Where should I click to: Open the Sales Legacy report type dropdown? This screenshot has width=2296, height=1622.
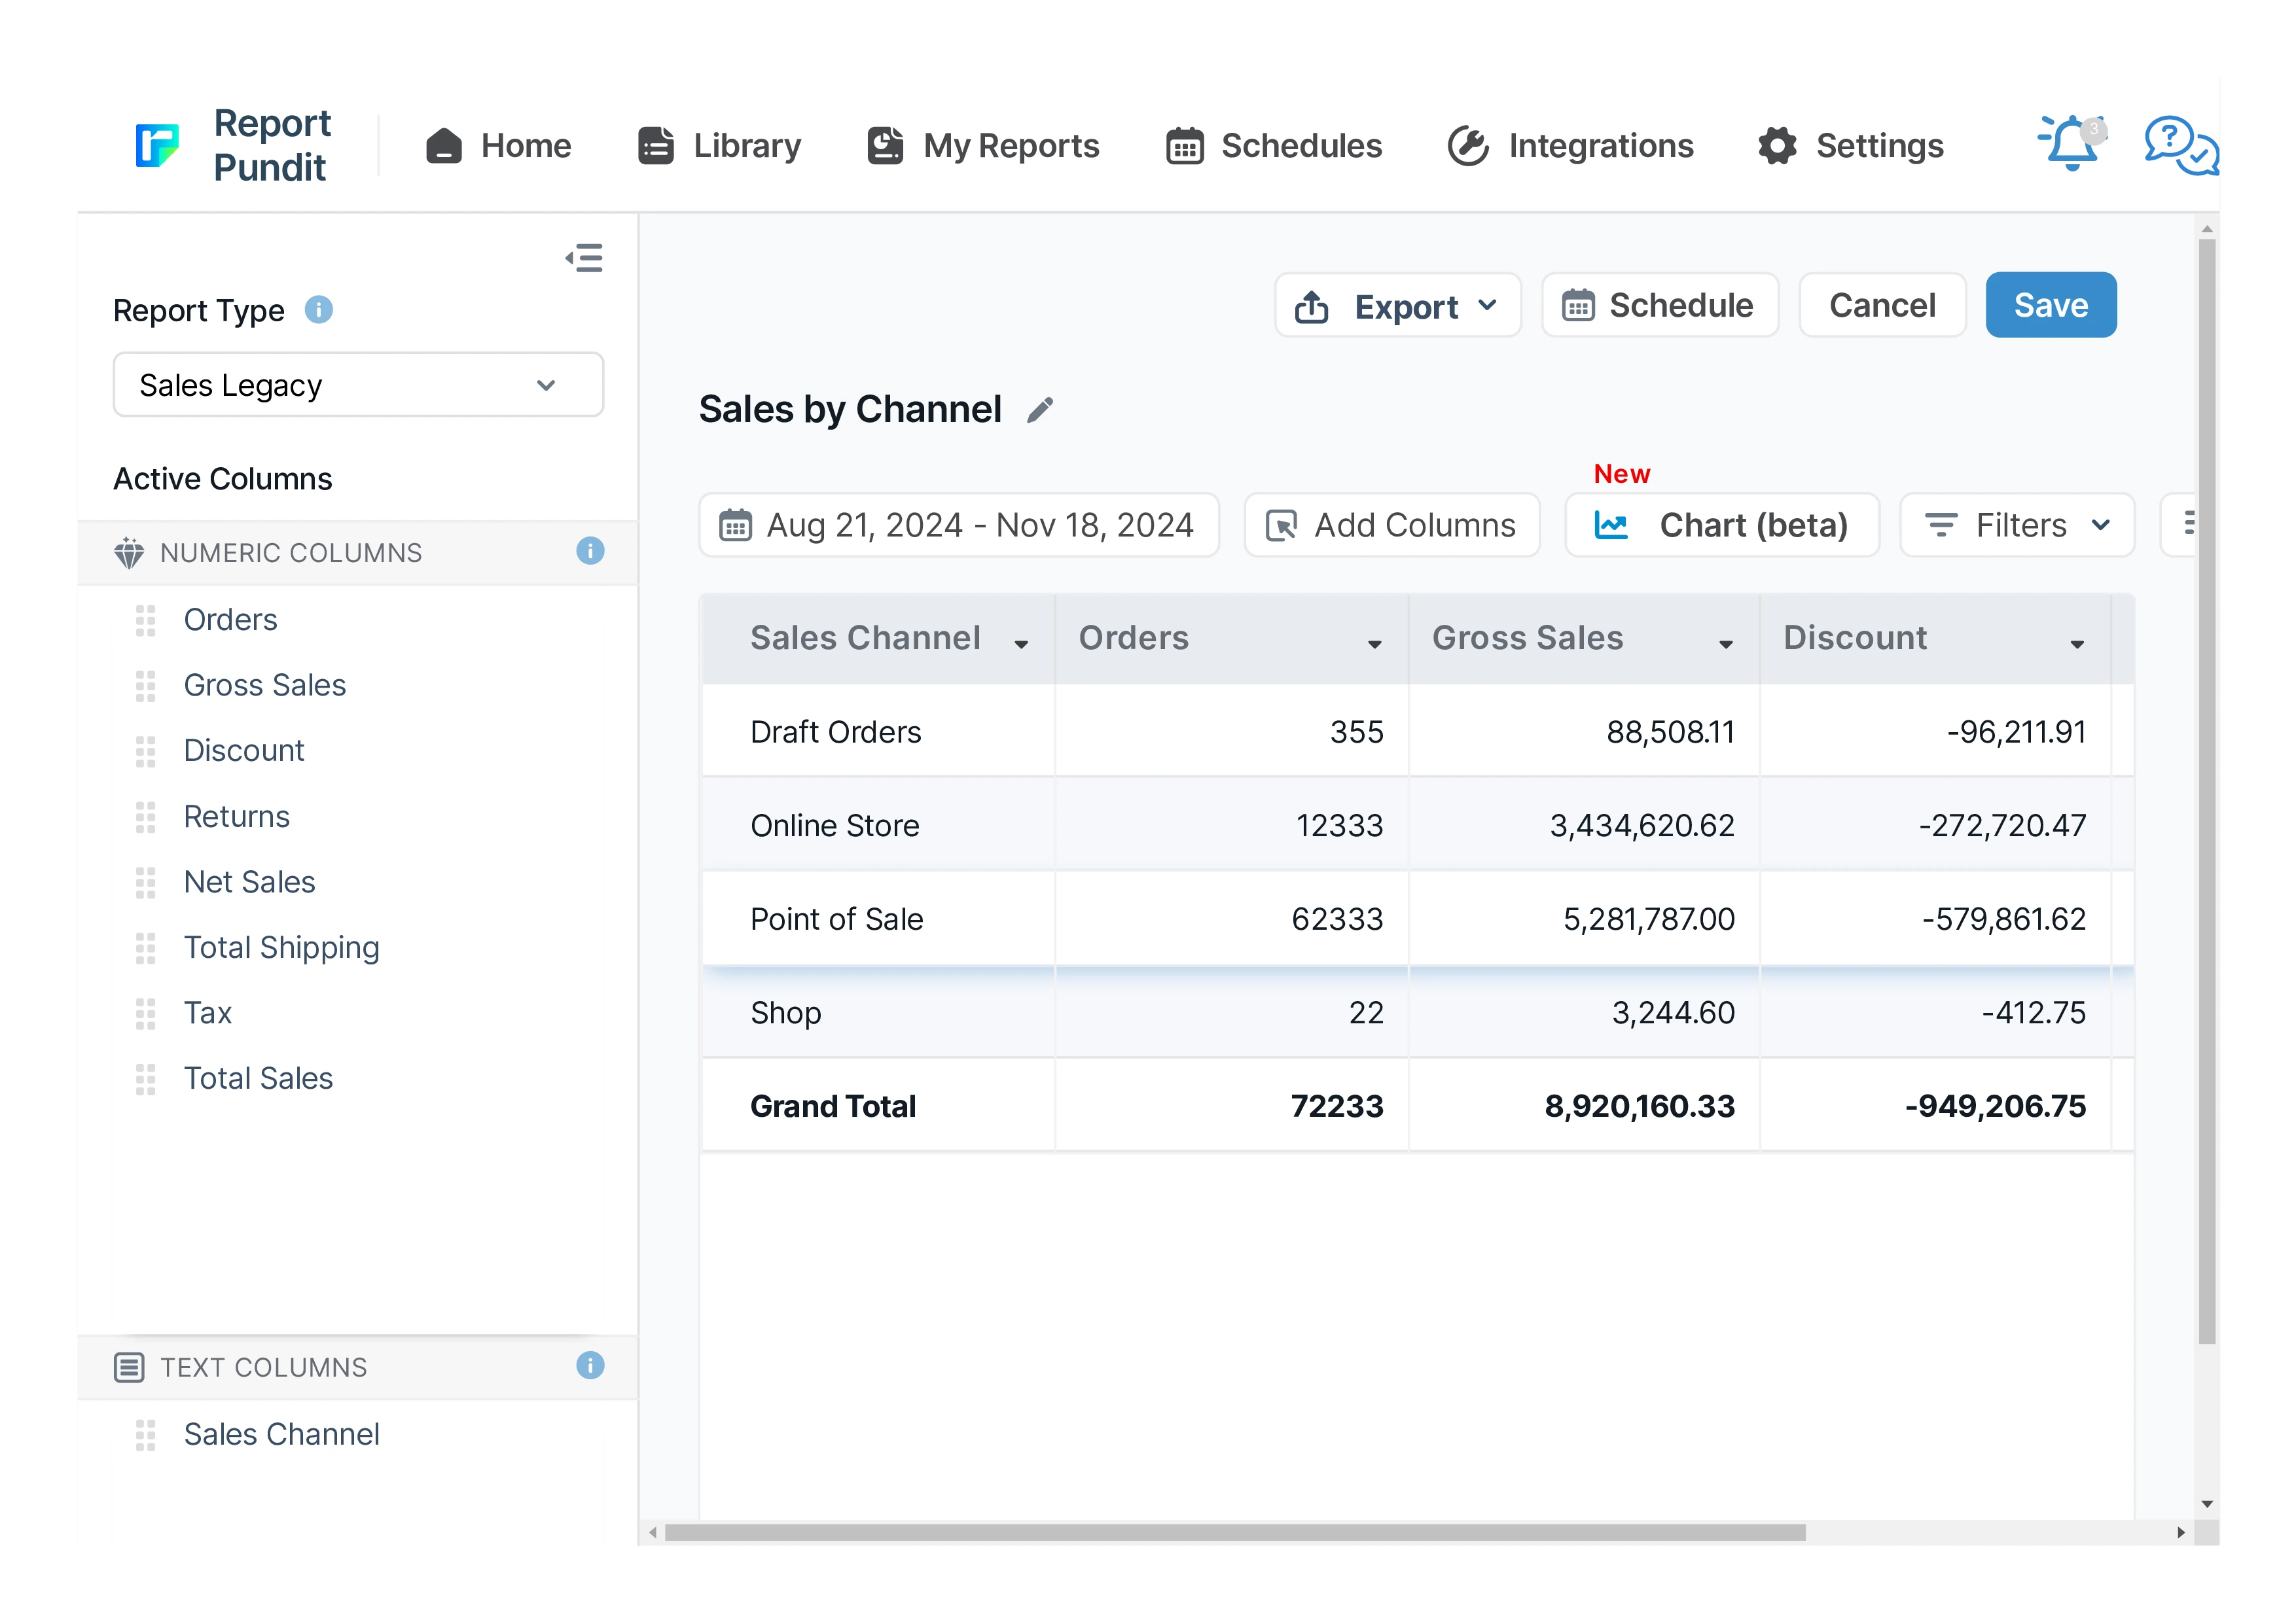pos(358,385)
